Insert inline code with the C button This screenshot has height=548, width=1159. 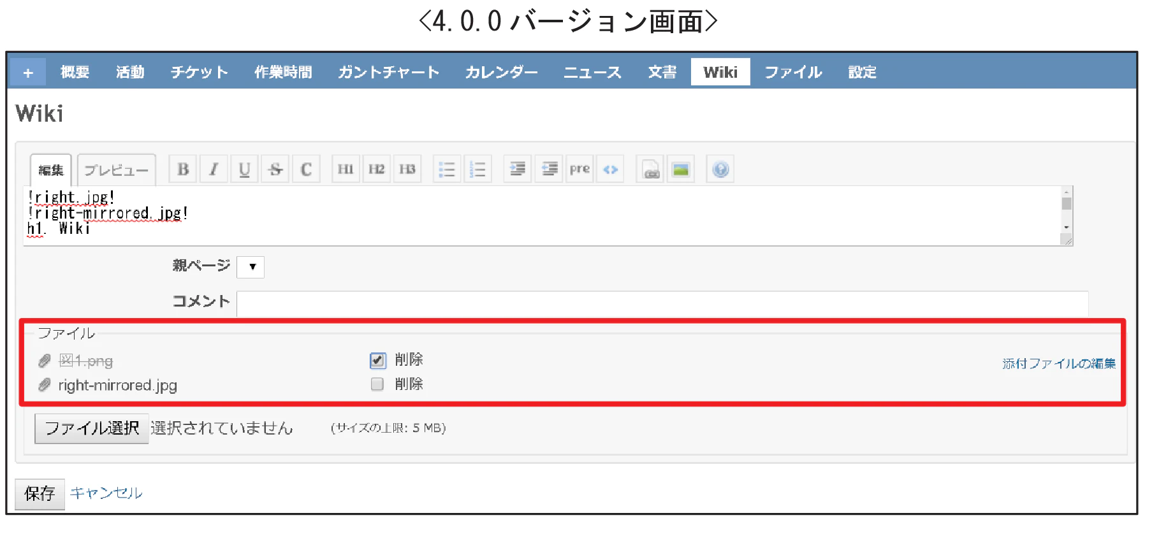pyautogui.click(x=306, y=169)
